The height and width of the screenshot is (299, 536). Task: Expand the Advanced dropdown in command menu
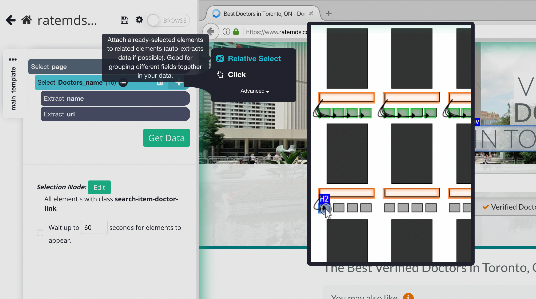(x=255, y=91)
